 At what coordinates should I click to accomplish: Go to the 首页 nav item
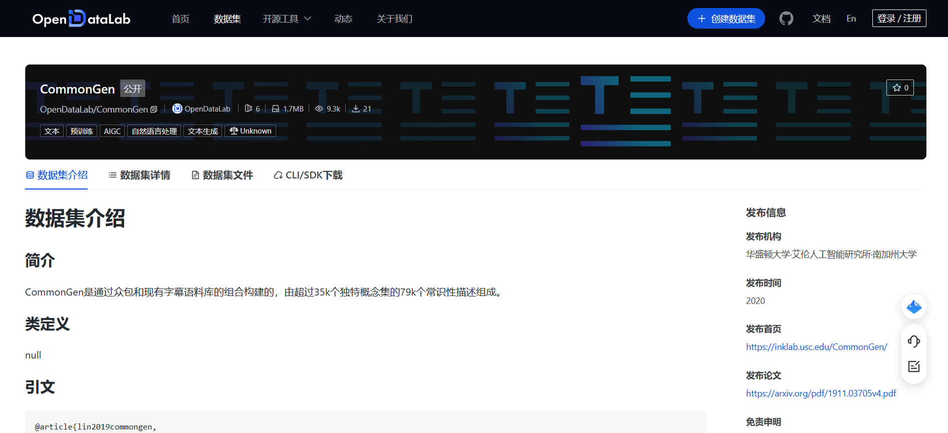coord(180,18)
